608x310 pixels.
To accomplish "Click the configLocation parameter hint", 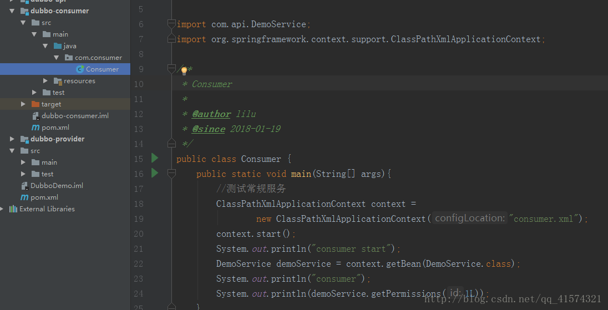I will [x=470, y=218].
